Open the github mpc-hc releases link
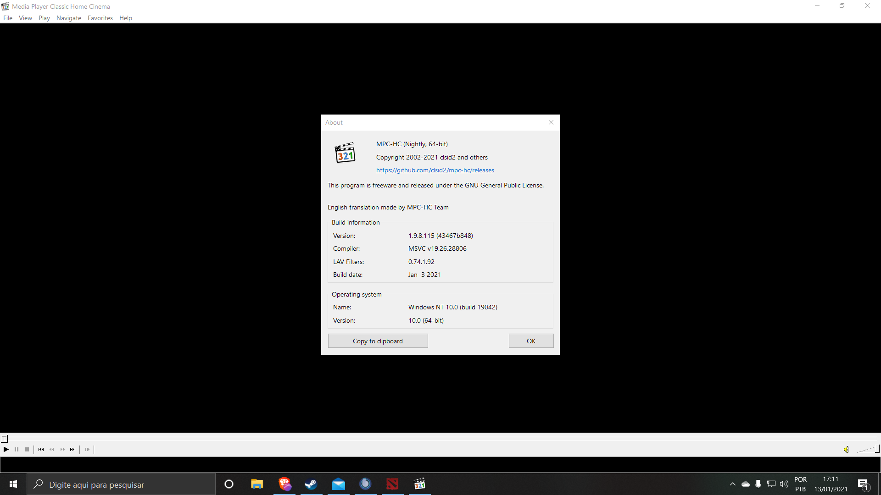Image resolution: width=881 pixels, height=495 pixels. pyautogui.click(x=435, y=170)
